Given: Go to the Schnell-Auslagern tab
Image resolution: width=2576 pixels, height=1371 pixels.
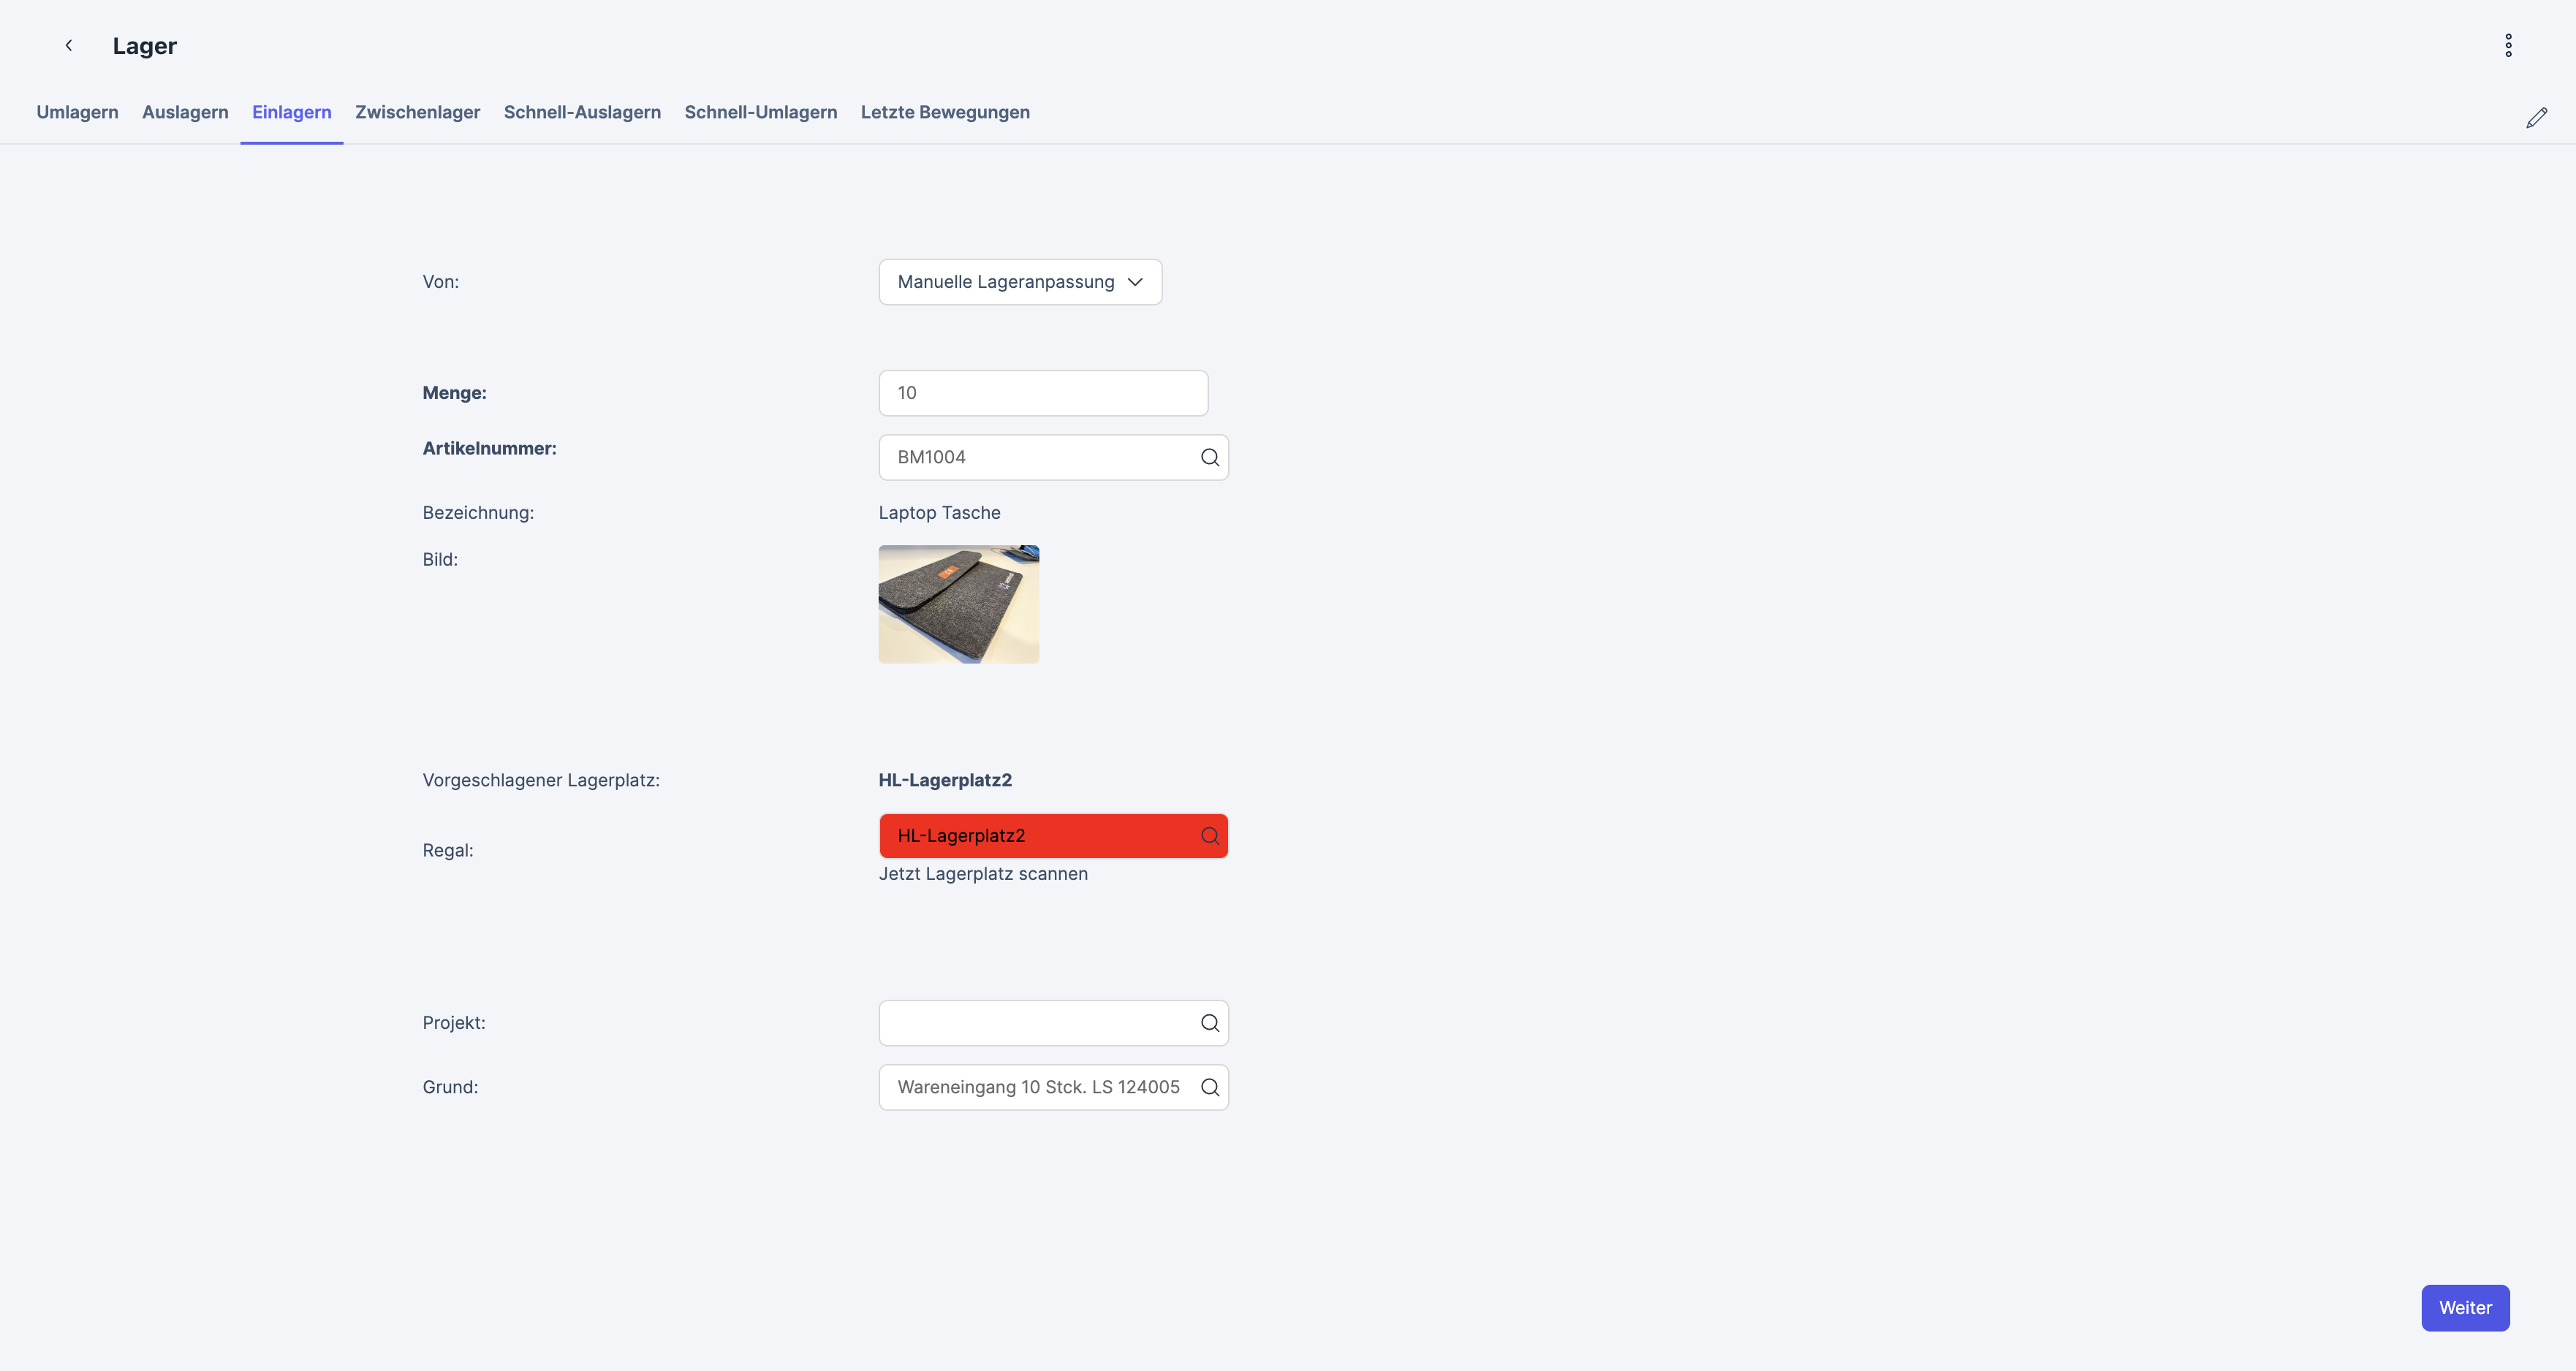Looking at the screenshot, I should [x=582, y=112].
